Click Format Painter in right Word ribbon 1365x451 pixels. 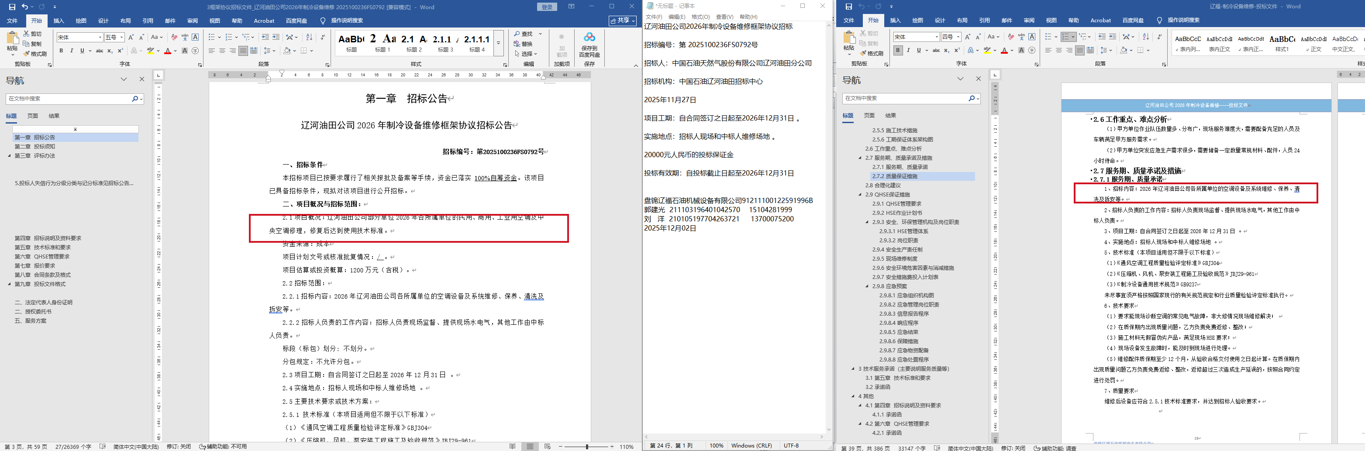click(872, 53)
